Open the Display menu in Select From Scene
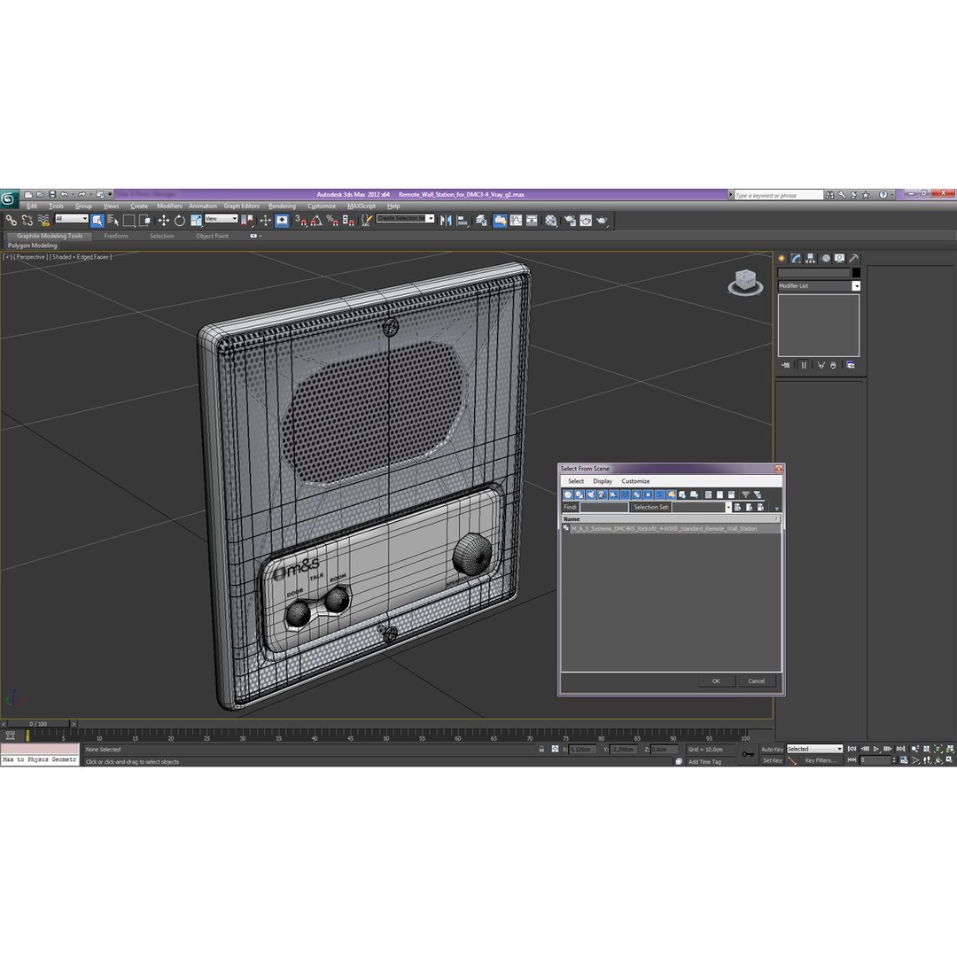The width and height of the screenshot is (957, 957). coord(603,481)
